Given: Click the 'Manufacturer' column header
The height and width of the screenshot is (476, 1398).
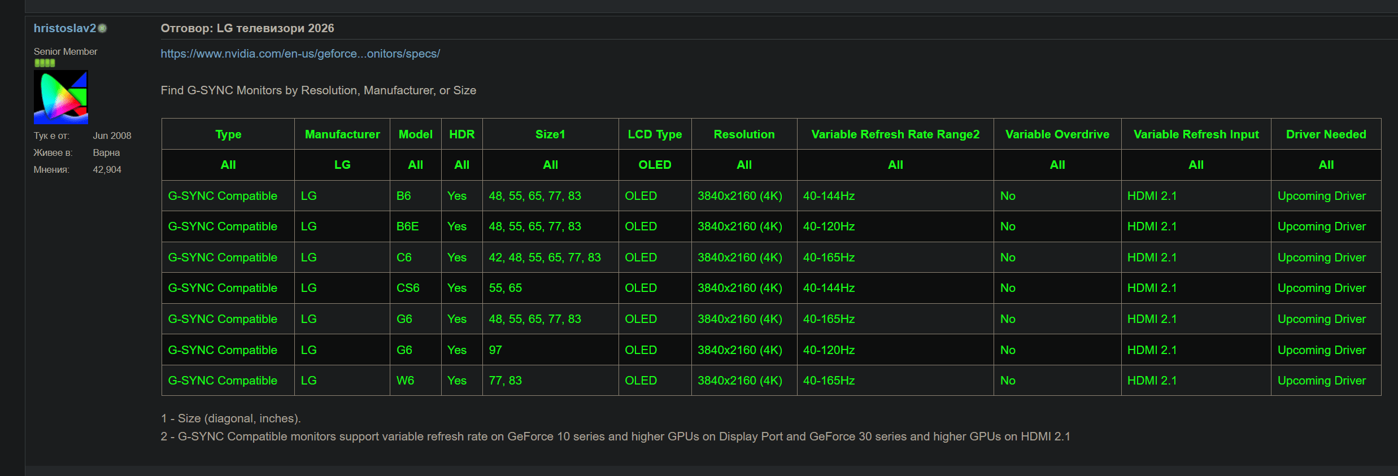Looking at the screenshot, I should 342,134.
